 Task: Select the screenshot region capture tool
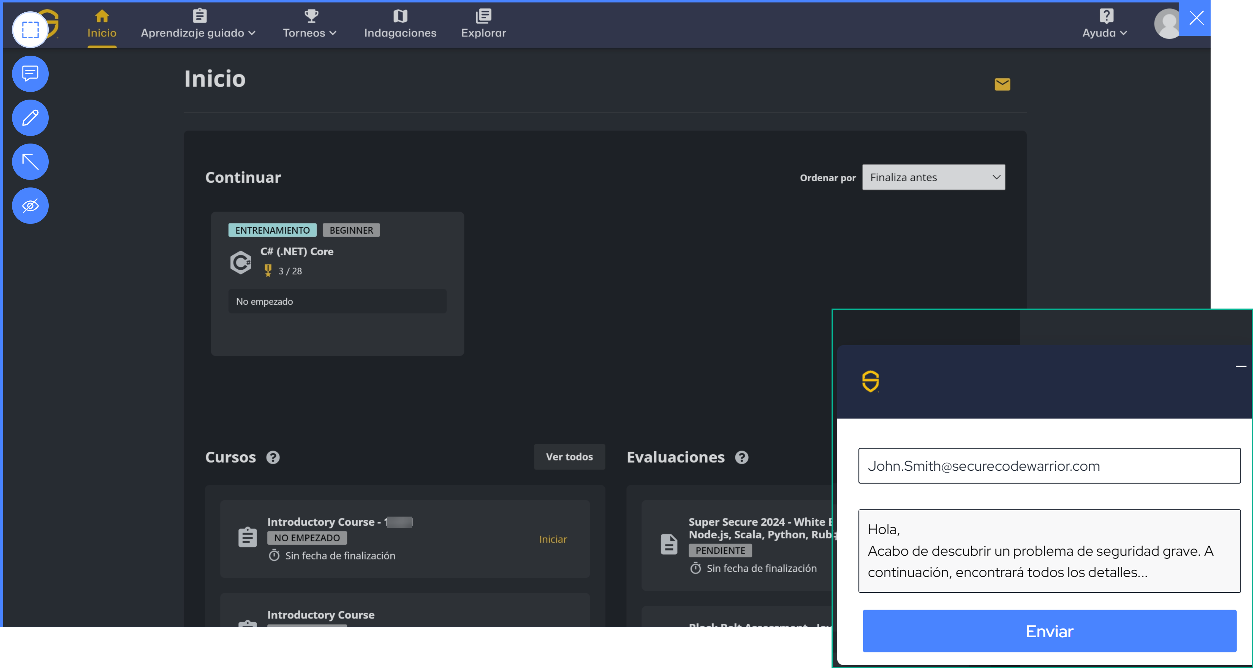[30, 30]
